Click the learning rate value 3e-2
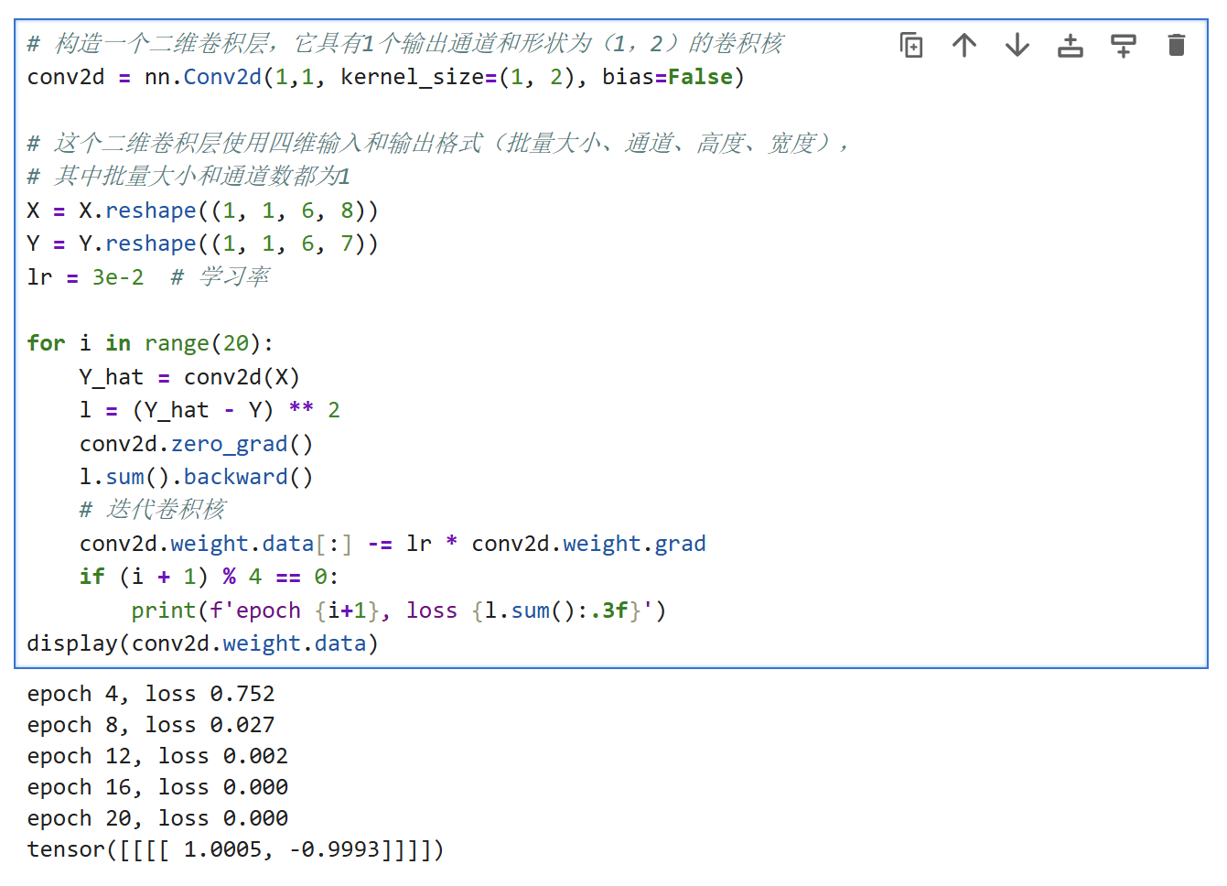The image size is (1227, 886). click(118, 277)
